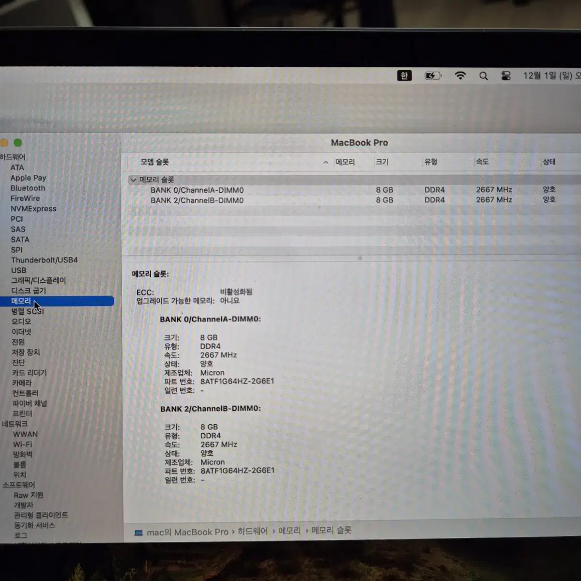Select WWAN in the sidebar
Viewport: 581px width, 581px height.
click(25, 434)
